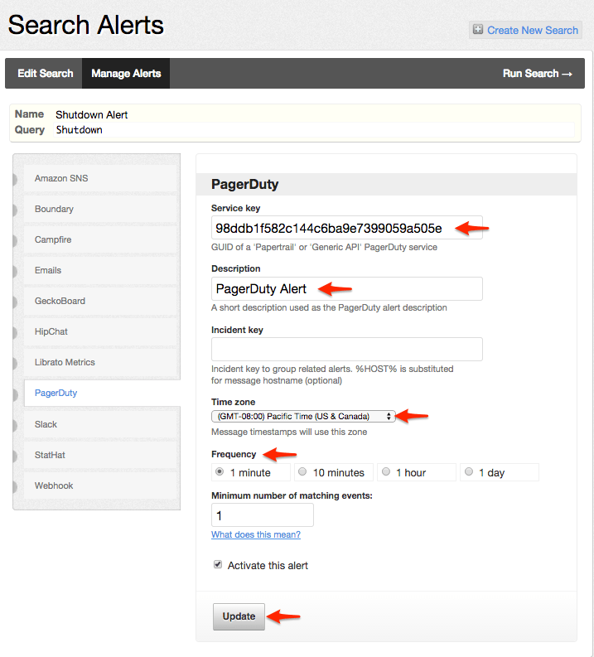Viewport: 594px width, 657px height.
Task: Switch to the Manage Alerts tab
Action: (126, 74)
